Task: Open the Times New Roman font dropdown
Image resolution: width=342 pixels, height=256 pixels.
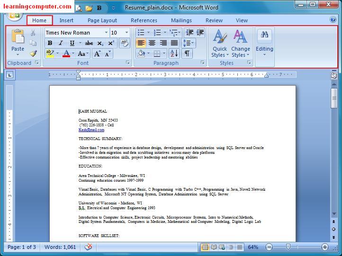Action: coord(106,33)
